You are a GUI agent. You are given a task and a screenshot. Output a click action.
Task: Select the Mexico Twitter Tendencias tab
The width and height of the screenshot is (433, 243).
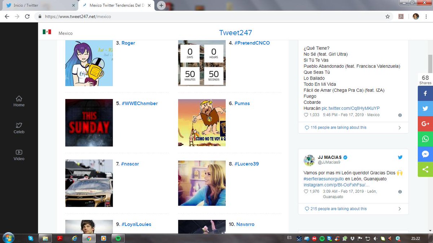click(117, 5)
